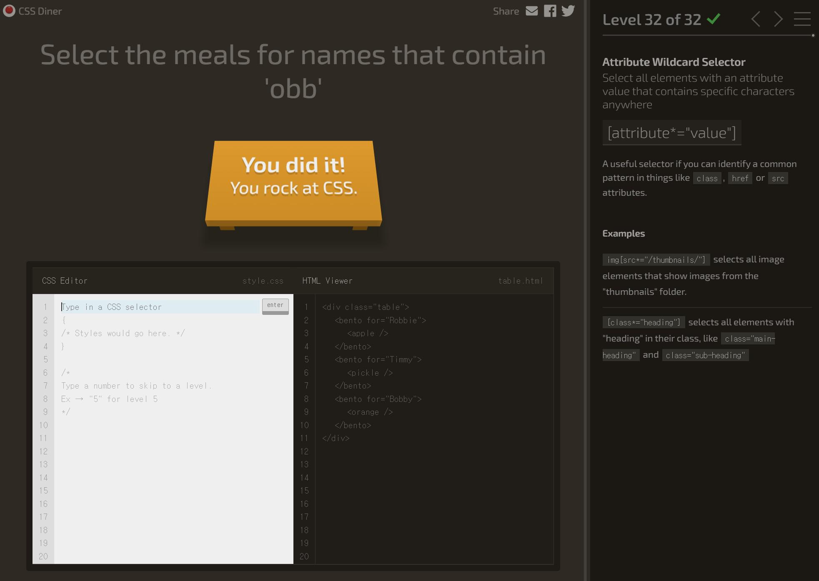Focus the CSS selector input field
The image size is (819, 581).
[x=160, y=307]
